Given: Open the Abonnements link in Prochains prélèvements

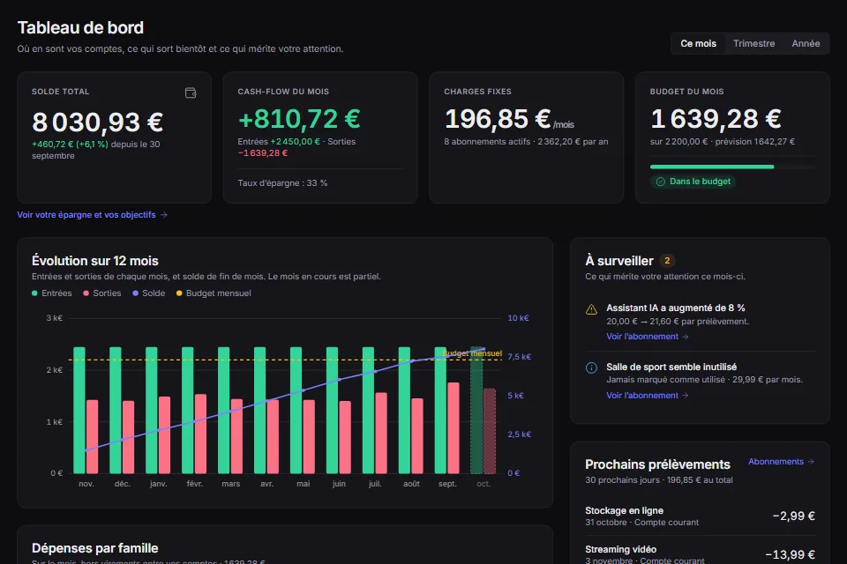Looking at the screenshot, I should coord(781,462).
